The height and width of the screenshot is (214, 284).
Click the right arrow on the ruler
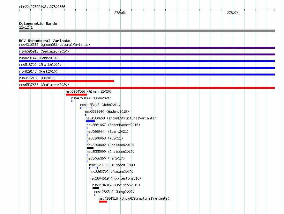click(x=274, y=10)
